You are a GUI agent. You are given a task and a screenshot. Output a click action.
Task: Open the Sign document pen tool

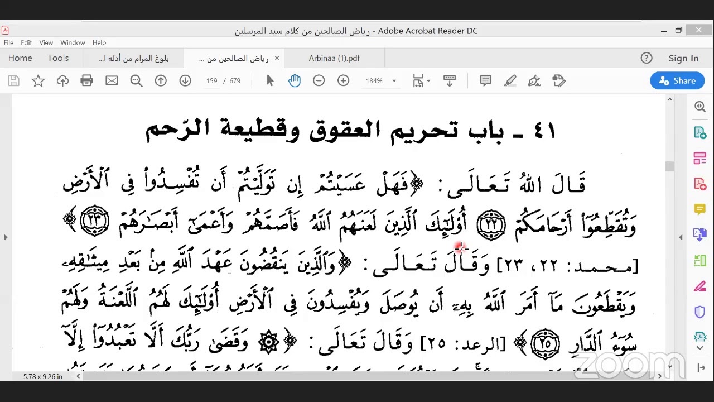coord(534,81)
